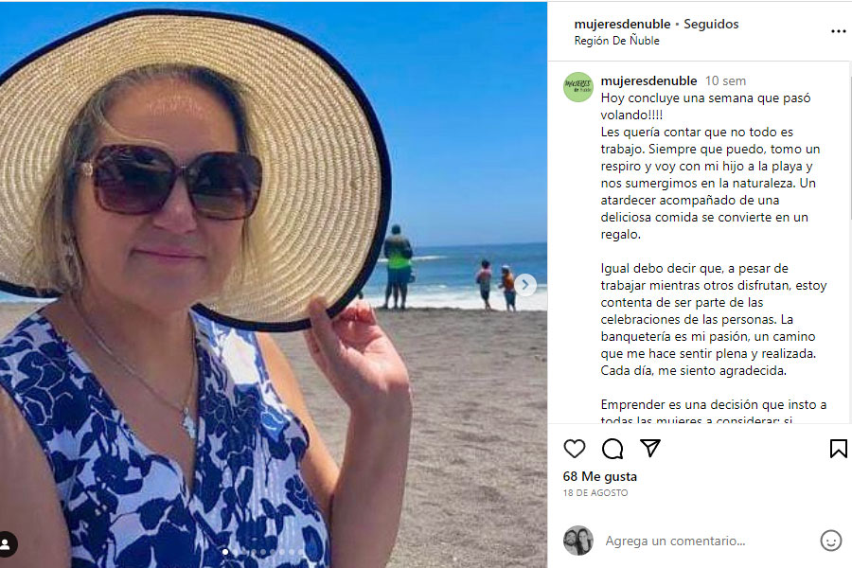Open the three-dot more options menu
Screen dimensions: 852x568
[839, 31]
